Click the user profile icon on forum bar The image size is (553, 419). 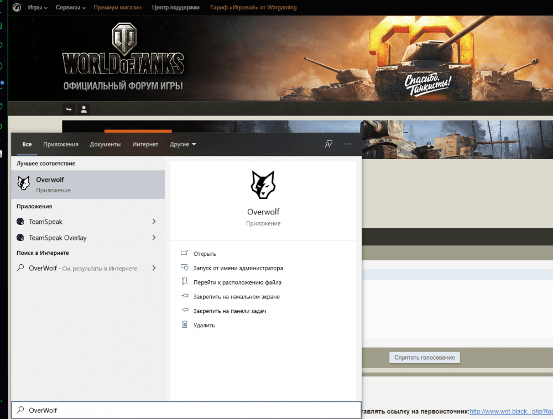pos(84,109)
